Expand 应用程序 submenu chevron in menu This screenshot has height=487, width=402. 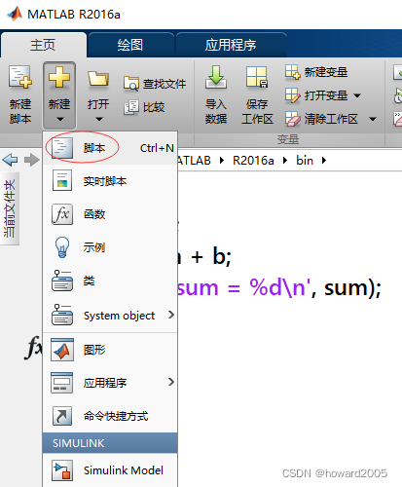click(171, 382)
